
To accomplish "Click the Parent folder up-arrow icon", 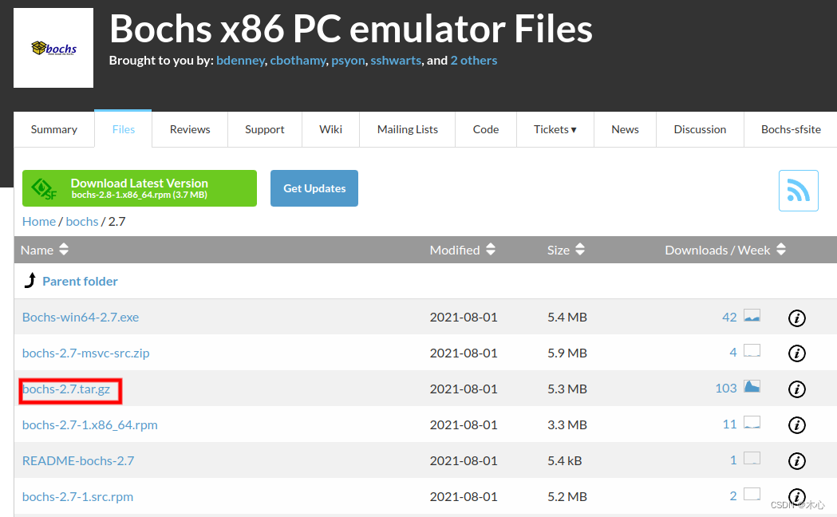I will [x=30, y=280].
